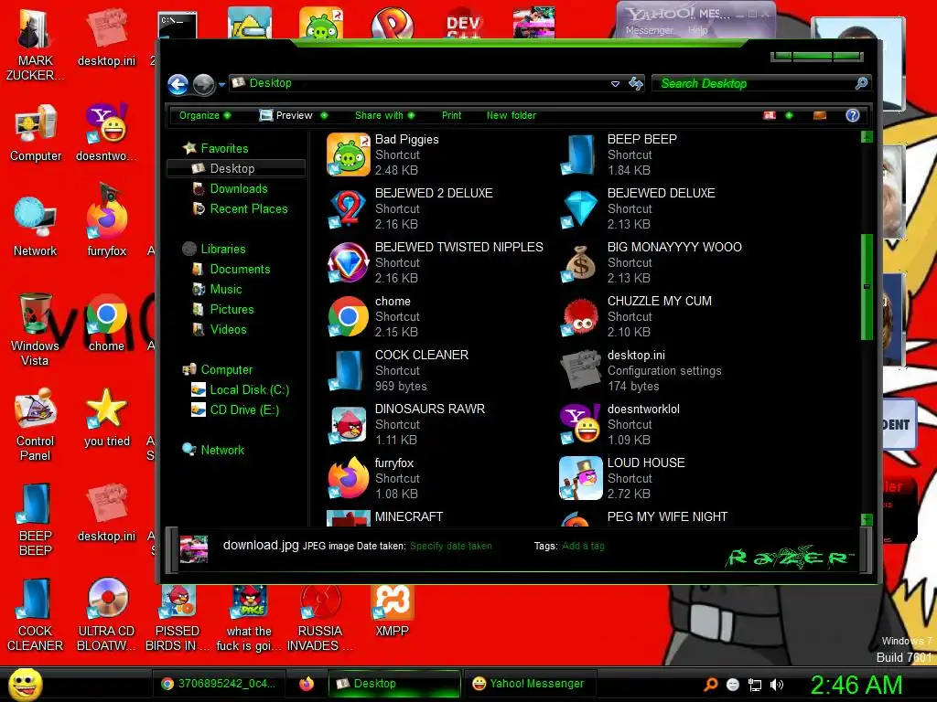Screen dimensions: 937x702
Task: Switch to Yahoo! Messenger taskbar button
Action: [x=528, y=684]
